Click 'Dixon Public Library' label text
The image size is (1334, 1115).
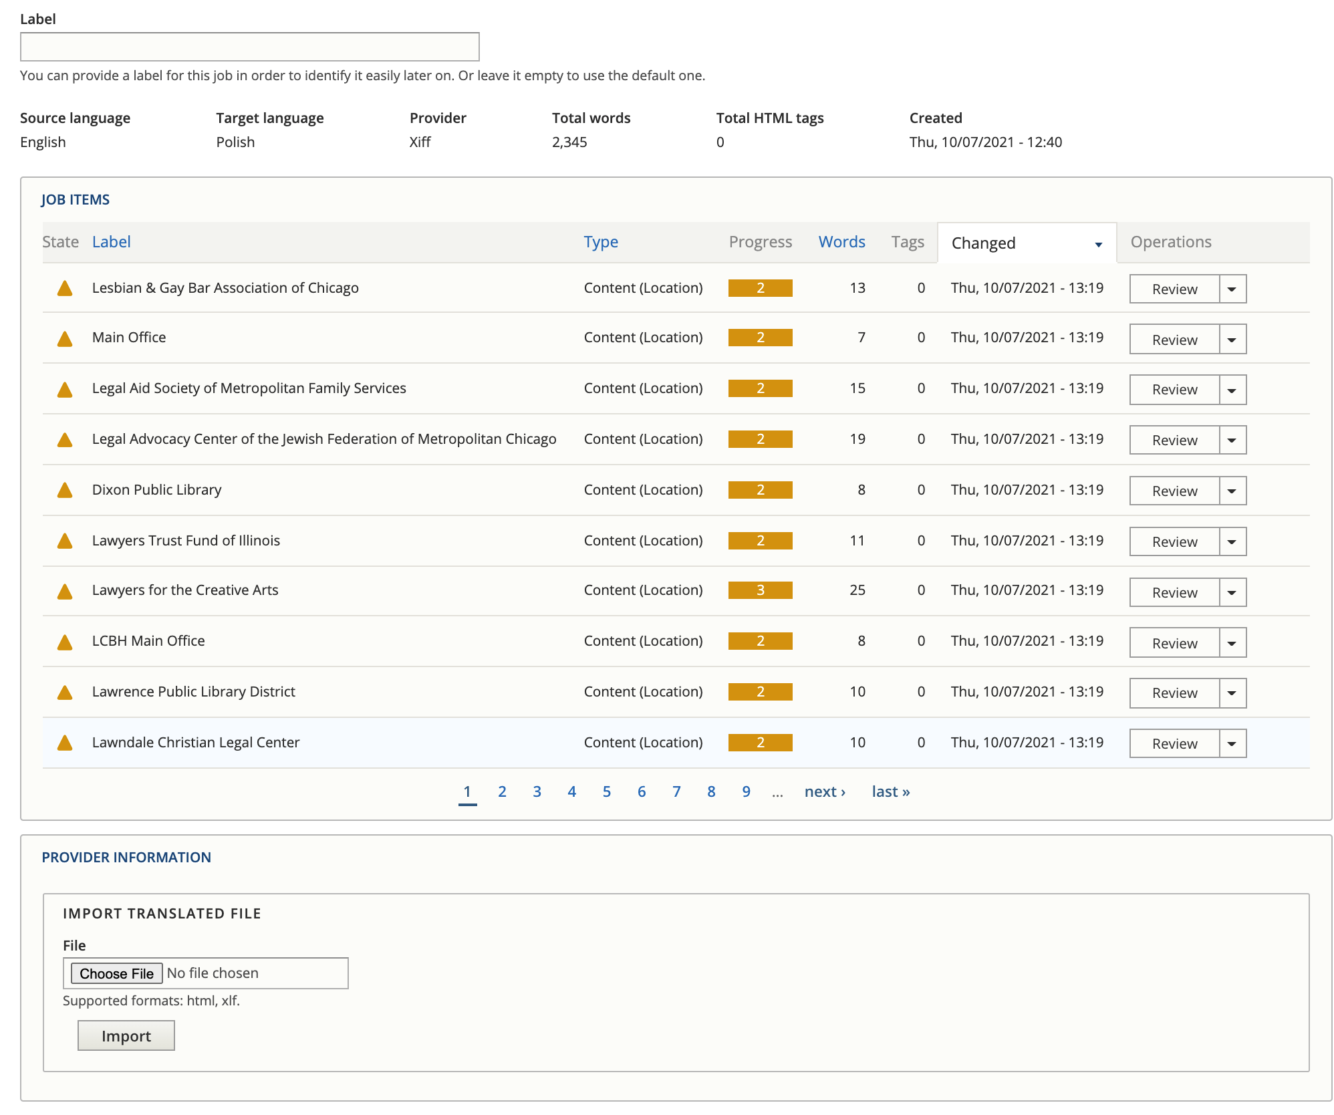click(156, 489)
